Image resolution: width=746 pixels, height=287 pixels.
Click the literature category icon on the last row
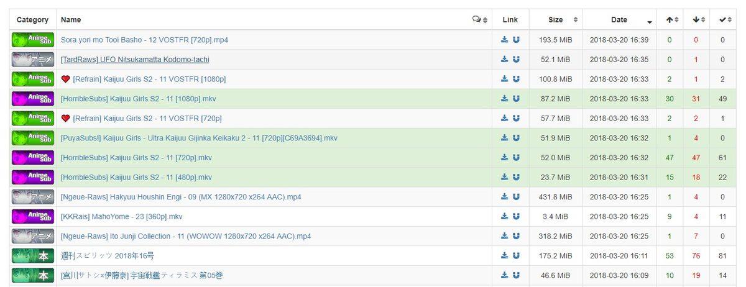[32, 276]
